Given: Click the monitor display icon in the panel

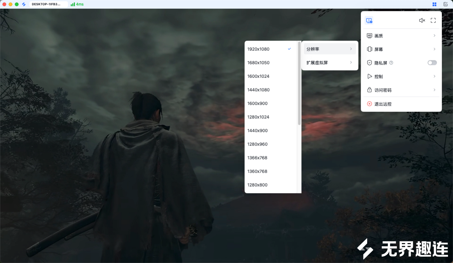Looking at the screenshot, I should [369, 21].
